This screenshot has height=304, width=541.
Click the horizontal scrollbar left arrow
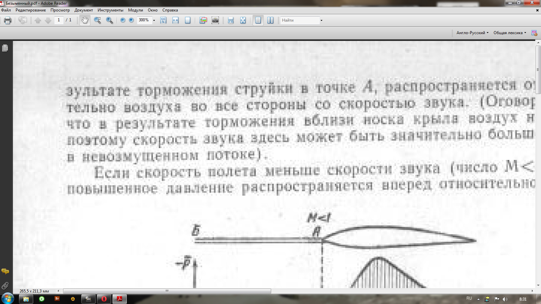click(58, 291)
